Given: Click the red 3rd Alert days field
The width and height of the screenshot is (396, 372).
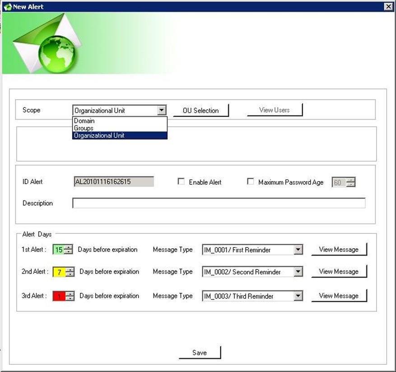Looking at the screenshot, I should pyautogui.click(x=59, y=296).
